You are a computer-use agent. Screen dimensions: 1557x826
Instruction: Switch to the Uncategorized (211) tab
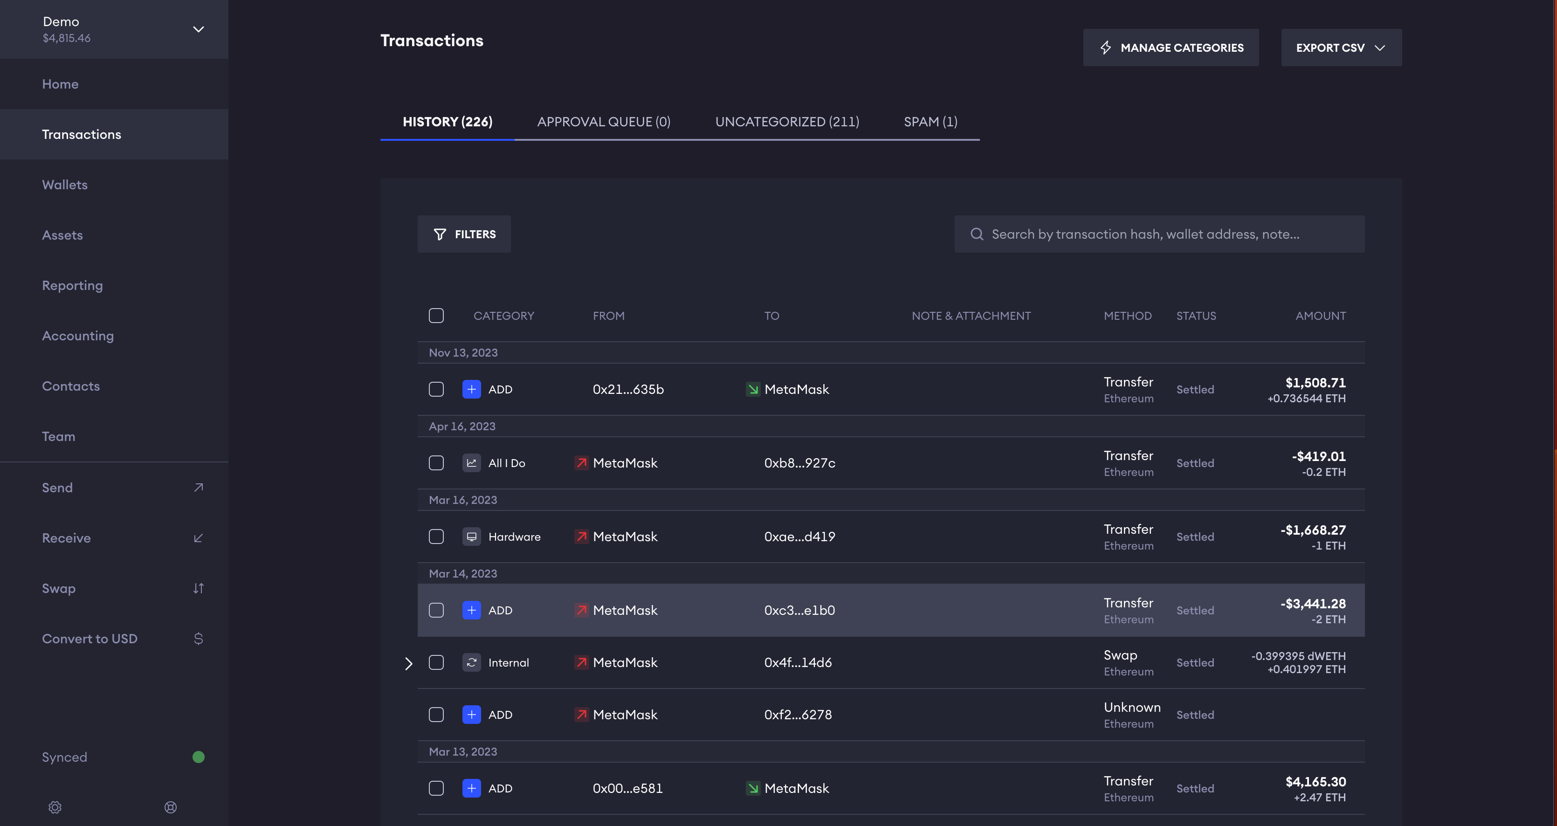pos(787,122)
